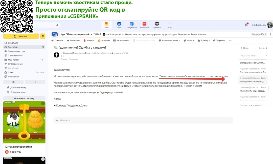Click the search magnifier icon
This screenshot has height=164, width=273.
(x=57, y=25)
